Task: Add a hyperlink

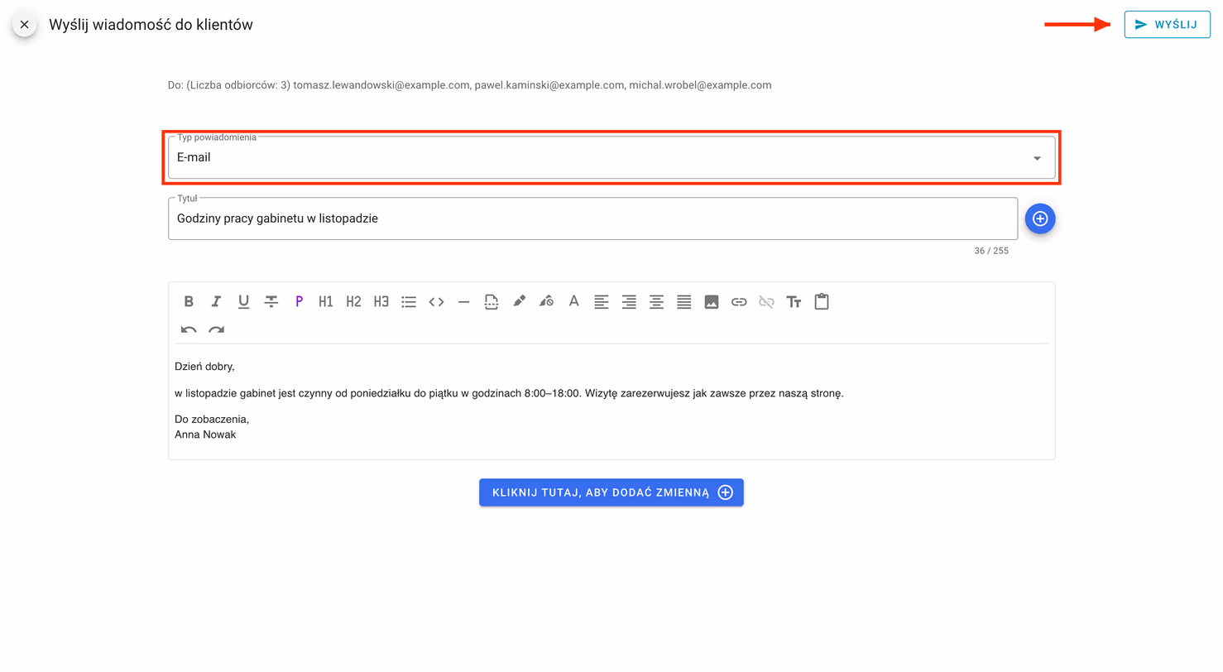Action: pyautogui.click(x=739, y=302)
